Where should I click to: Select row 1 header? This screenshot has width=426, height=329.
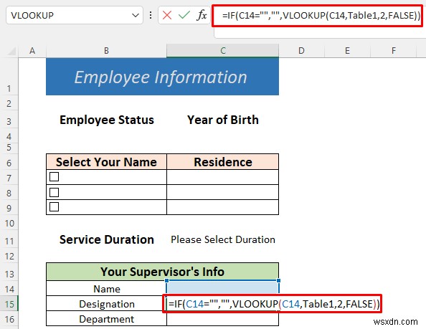(9, 76)
